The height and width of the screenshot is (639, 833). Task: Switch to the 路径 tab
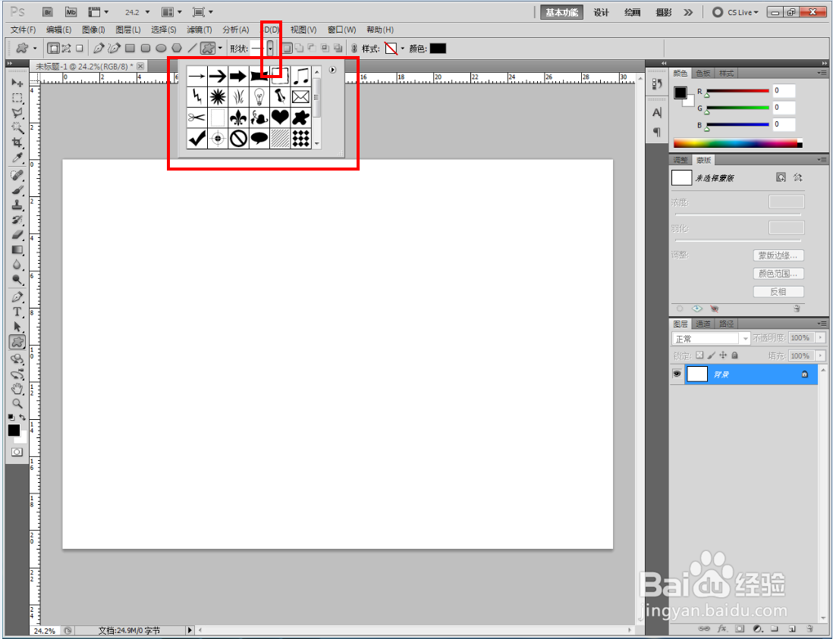[x=726, y=324]
